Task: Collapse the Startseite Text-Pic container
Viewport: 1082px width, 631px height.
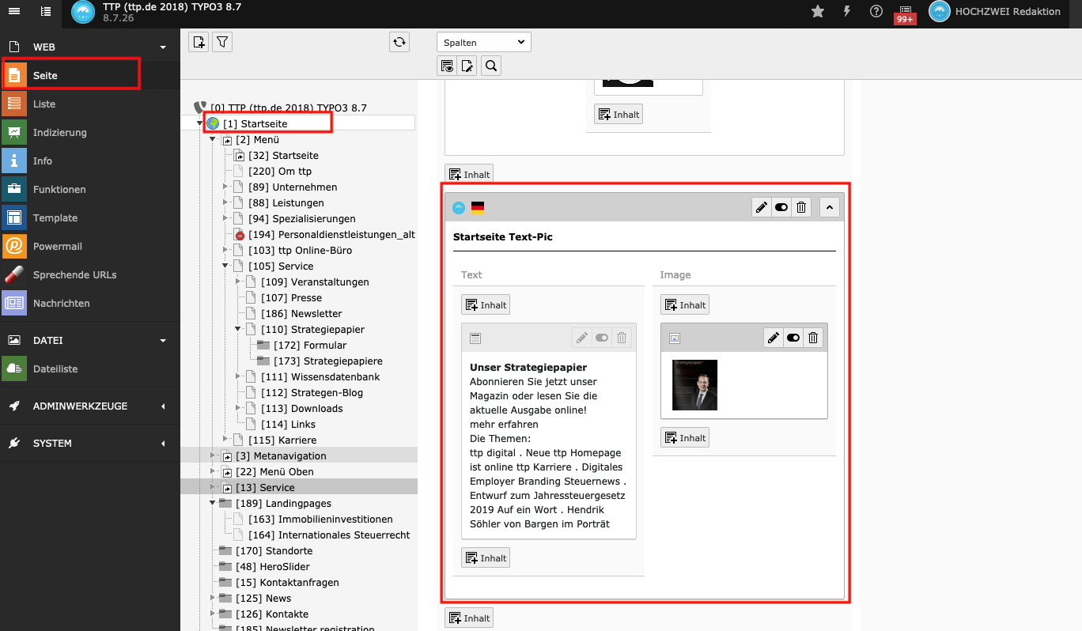Action: (x=830, y=207)
